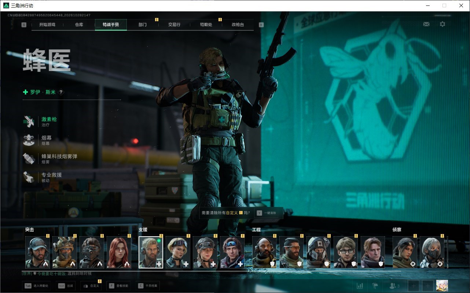Open the flags icon in bottom bar
The height and width of the screenshot is (293, 470).
pos(375,286)
